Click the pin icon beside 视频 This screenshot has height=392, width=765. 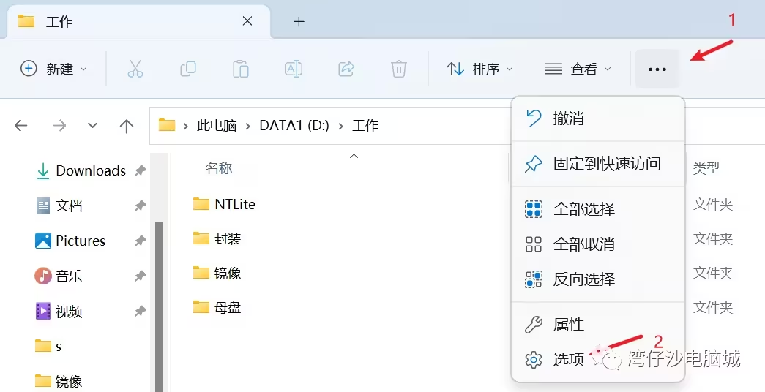tap(140, 311)
